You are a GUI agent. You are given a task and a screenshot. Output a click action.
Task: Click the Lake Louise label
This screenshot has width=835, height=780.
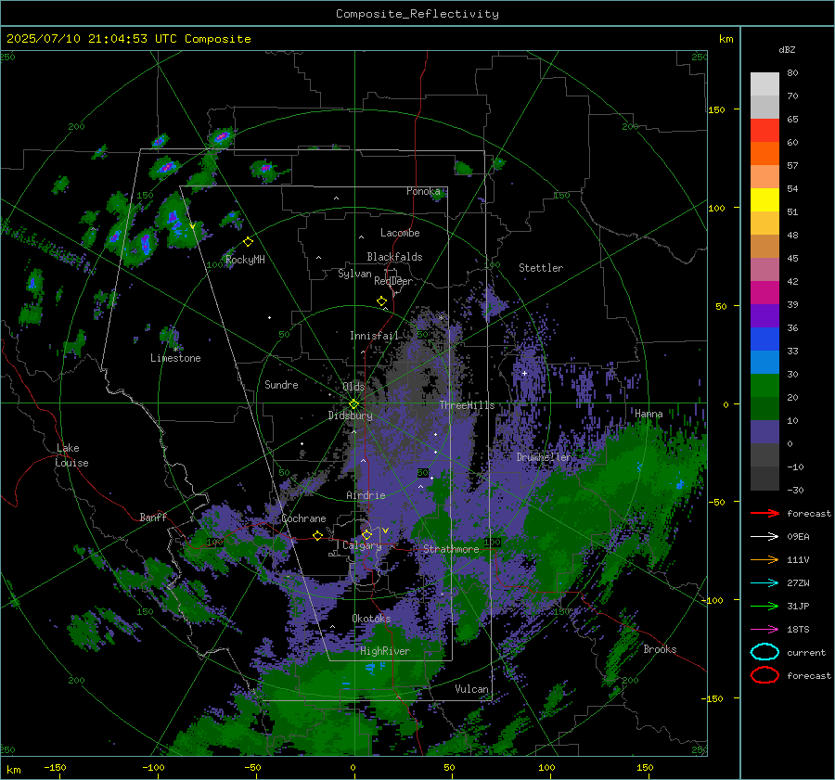pyautogui.click(x=72, y=455)
